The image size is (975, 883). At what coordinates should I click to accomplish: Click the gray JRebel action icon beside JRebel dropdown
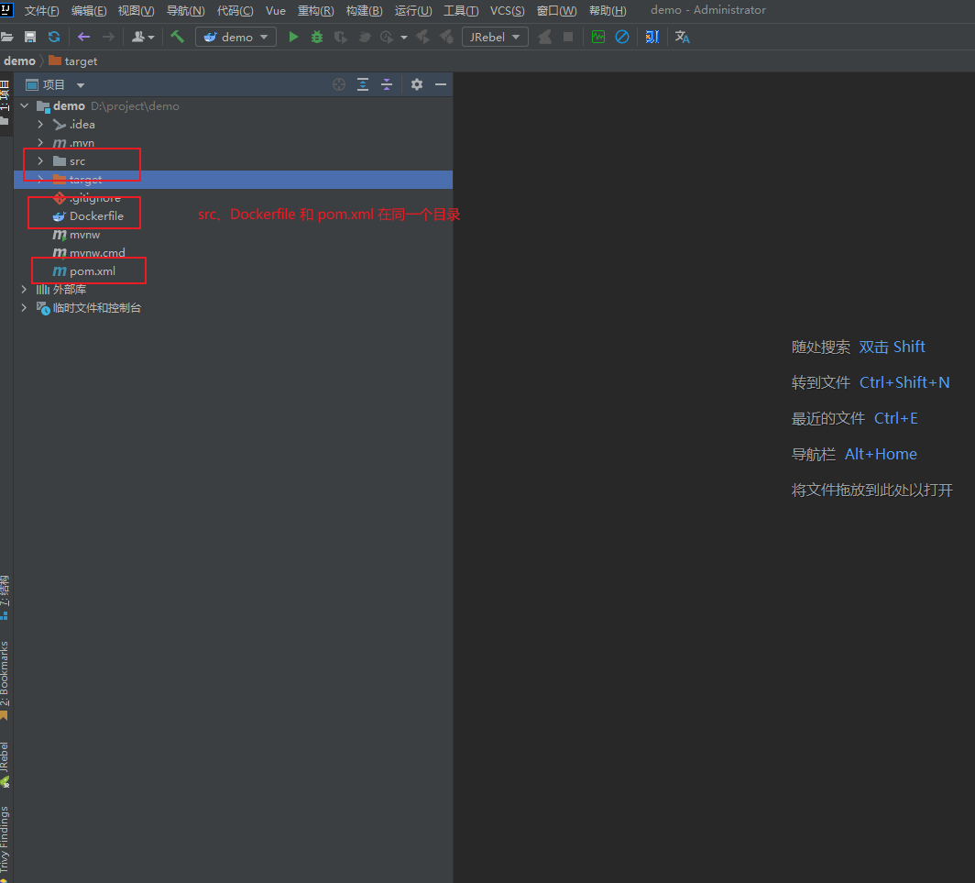[544, 37]
